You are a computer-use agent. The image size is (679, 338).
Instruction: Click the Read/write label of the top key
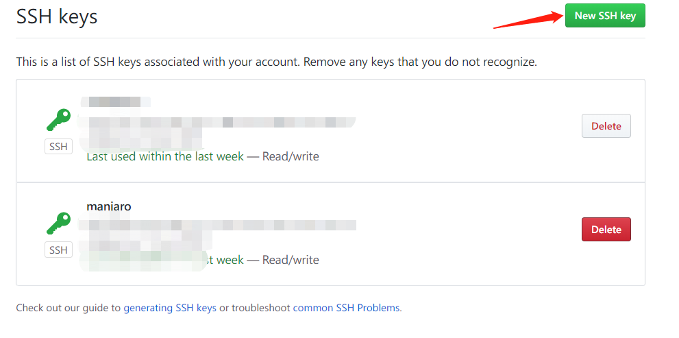tap(291, 156)
